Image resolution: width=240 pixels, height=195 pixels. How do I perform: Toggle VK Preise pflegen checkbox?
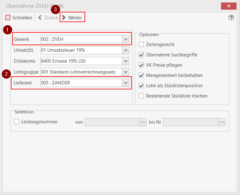pos(141,65)
